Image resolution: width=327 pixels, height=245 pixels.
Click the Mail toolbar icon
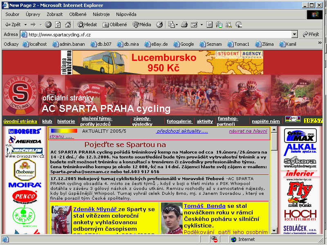click(x=171, y=24)
